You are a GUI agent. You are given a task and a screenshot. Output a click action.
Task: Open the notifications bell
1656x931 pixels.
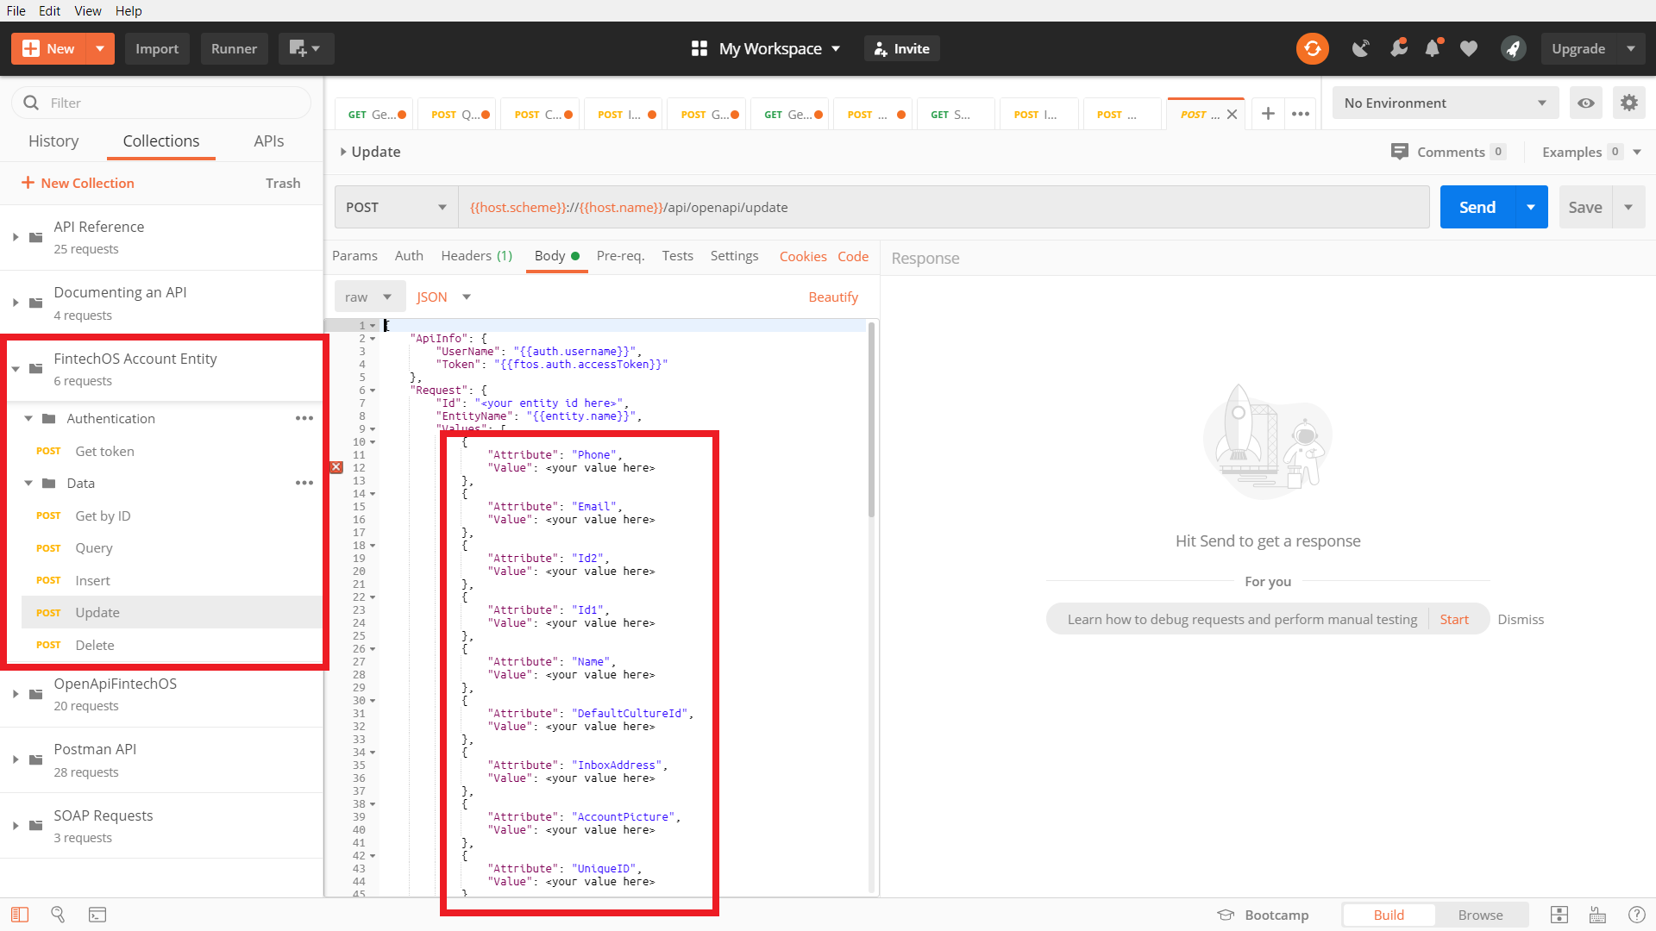tap(1433, 48)
